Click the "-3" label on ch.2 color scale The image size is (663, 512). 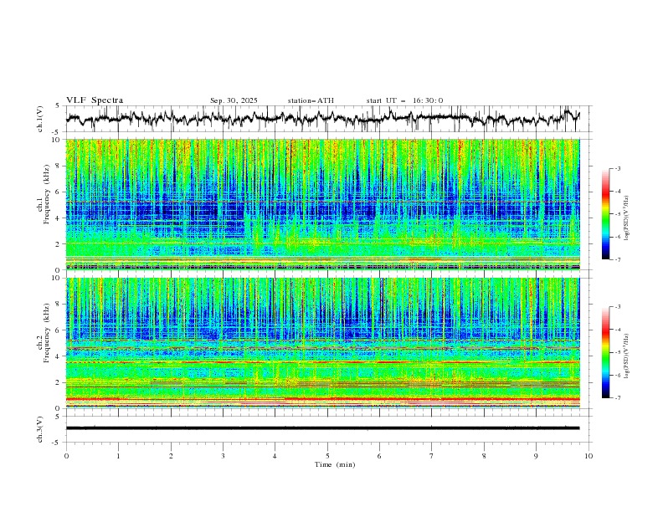617,307
